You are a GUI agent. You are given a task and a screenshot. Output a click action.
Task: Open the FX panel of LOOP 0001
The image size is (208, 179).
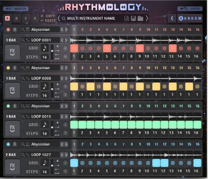tap(12, 52)
